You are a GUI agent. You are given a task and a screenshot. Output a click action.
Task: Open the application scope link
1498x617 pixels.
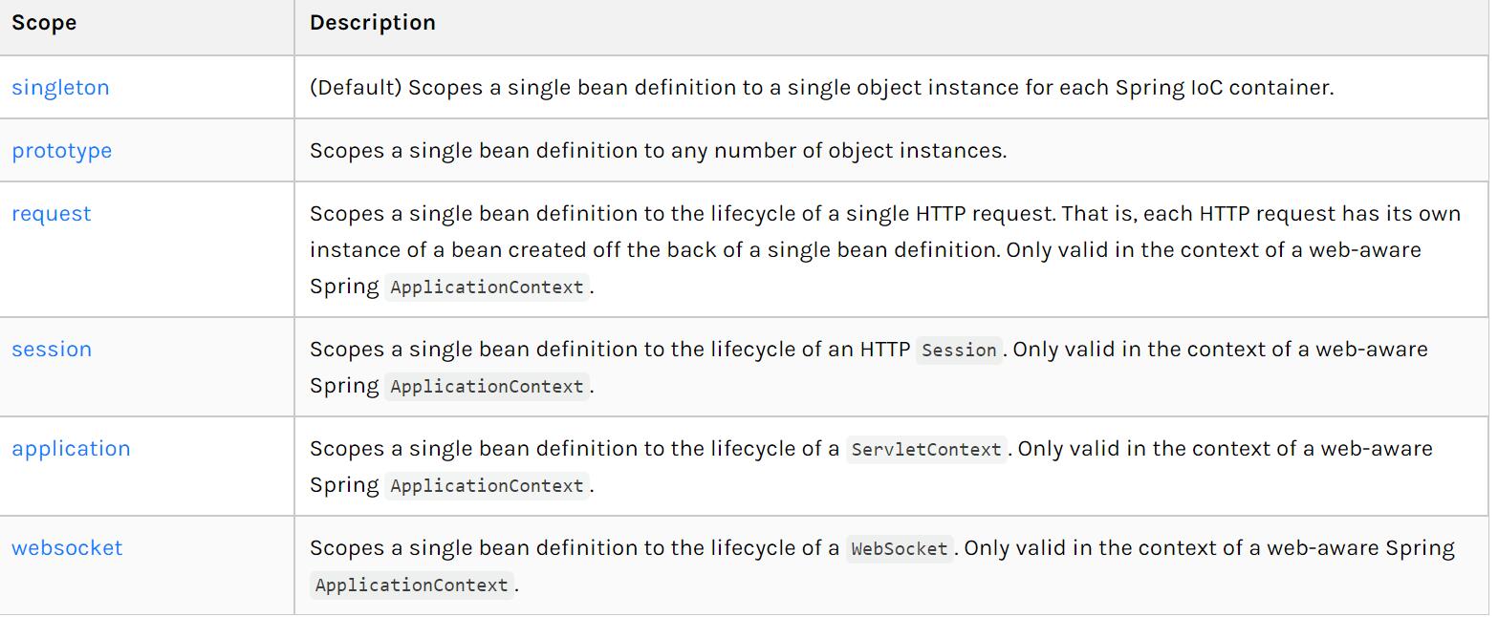coord(71,449)
